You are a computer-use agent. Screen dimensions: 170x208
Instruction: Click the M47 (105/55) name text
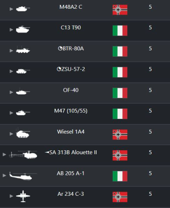click(71, 111)
